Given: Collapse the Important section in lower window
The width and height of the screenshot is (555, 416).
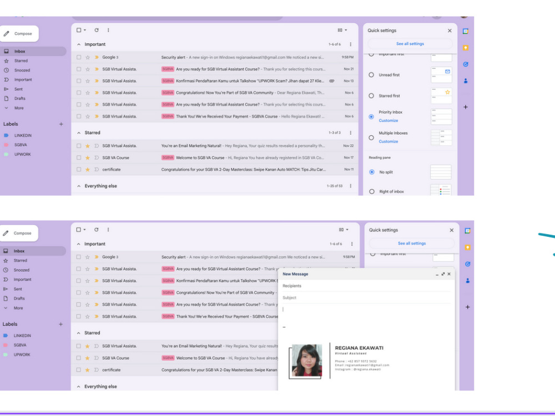Looking at the screenshot, I should pos(78,244).
